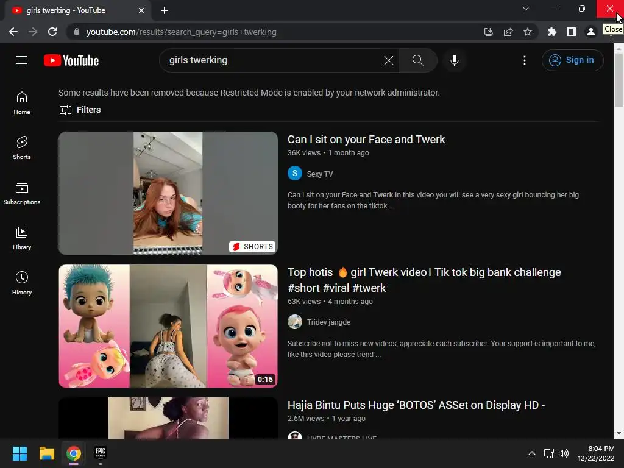The image size is (624, 468).
Task: Click the install app icon in address bar
Action: tap(488, 32)
